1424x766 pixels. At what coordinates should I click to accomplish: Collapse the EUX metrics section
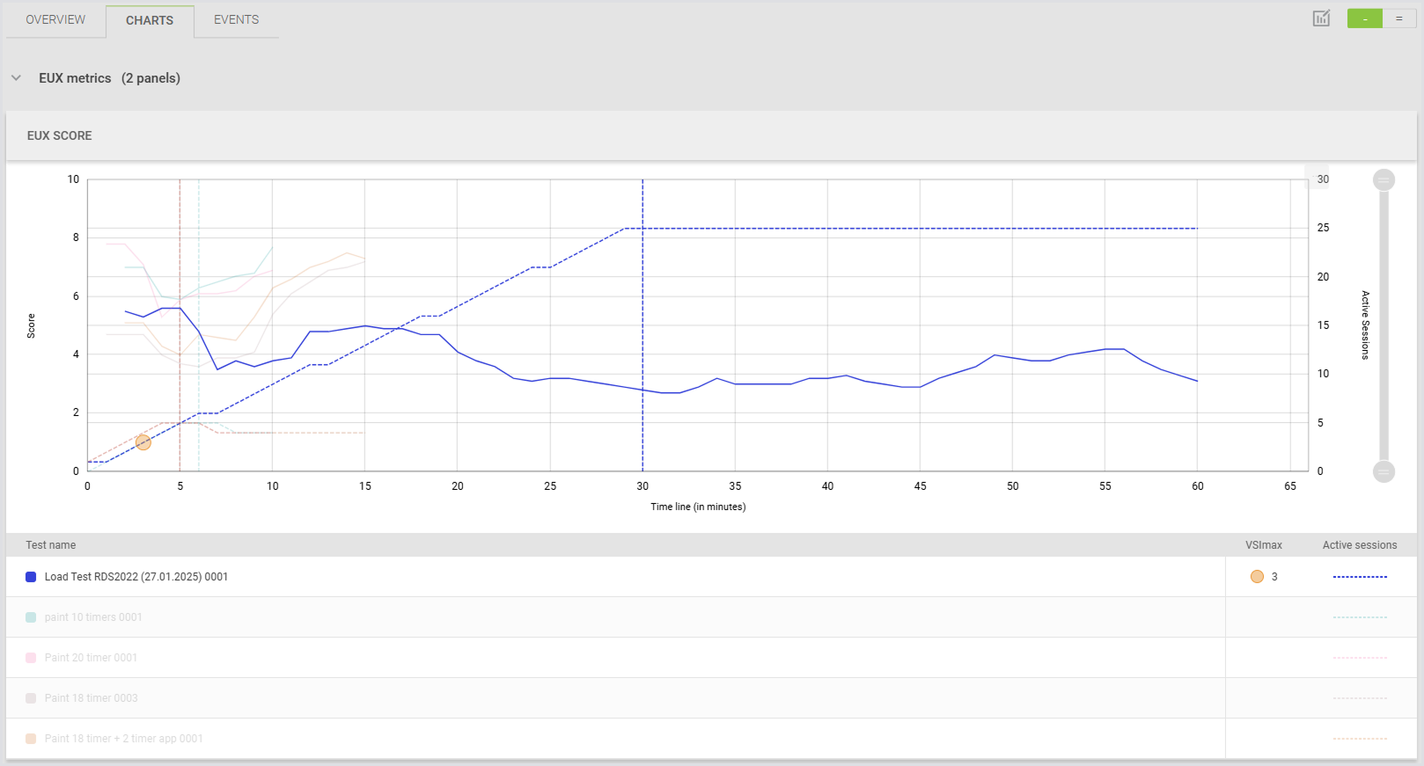point(16,78)
